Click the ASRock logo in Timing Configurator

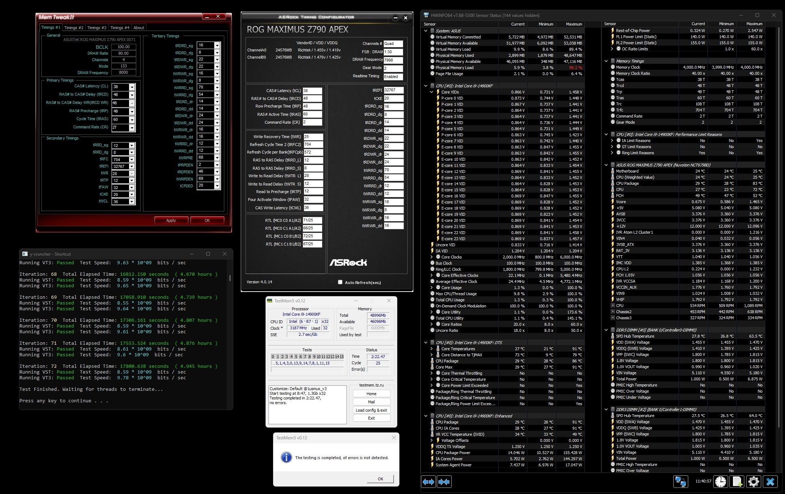pos(348,262)
